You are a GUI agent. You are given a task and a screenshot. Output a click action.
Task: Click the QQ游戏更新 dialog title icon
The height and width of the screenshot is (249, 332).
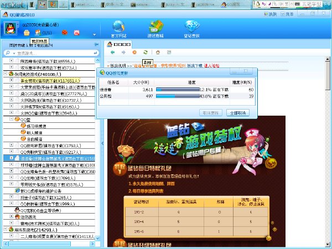click(x=102, y=72)
